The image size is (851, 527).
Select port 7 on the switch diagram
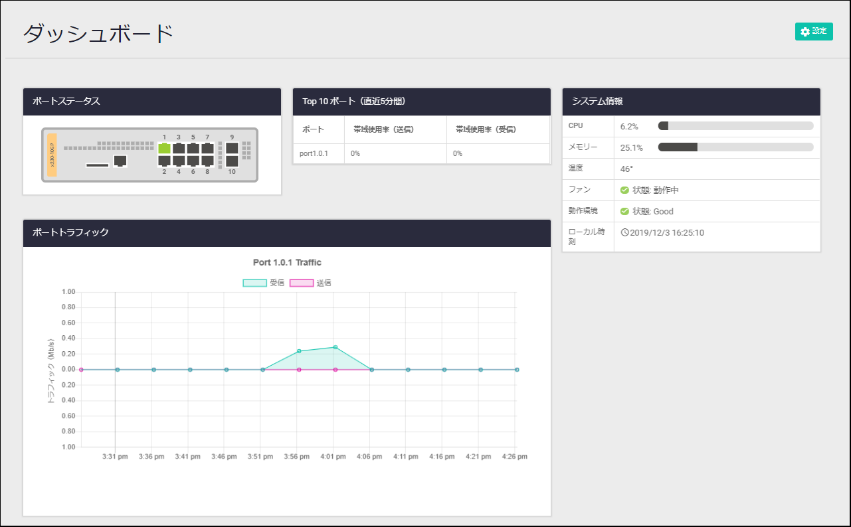207,148
